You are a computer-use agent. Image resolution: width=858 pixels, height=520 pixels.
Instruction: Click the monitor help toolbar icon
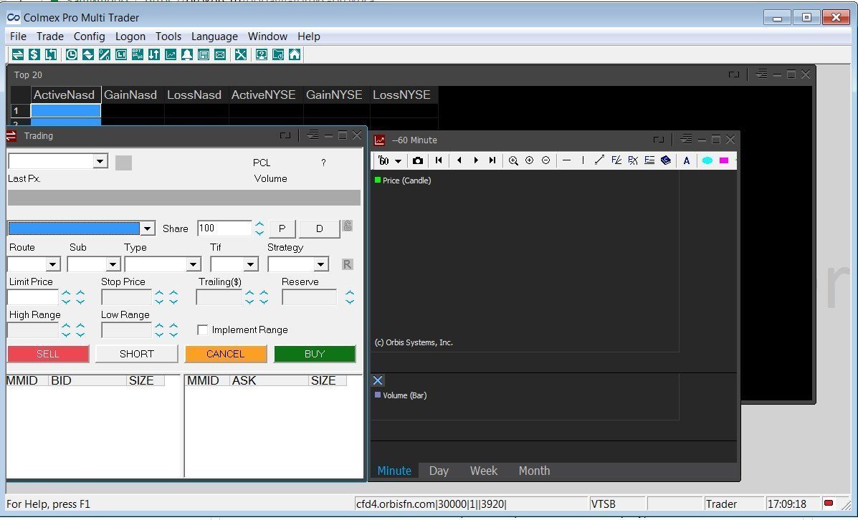click(262, 54)
